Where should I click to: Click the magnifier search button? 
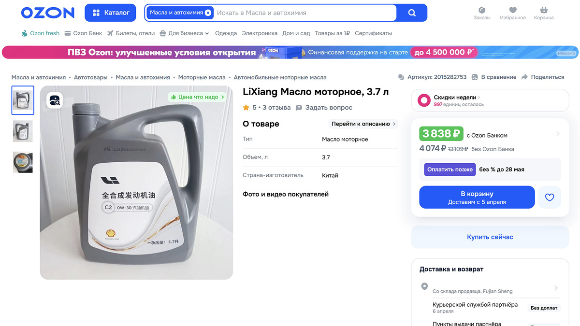412,13
